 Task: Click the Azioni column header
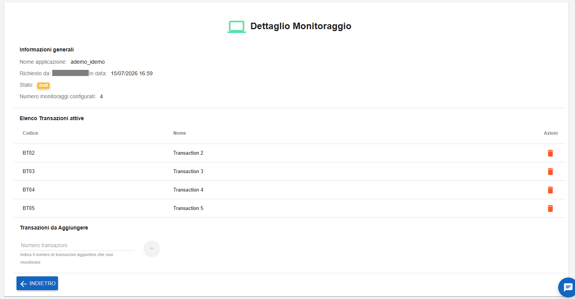coord(550,133)
